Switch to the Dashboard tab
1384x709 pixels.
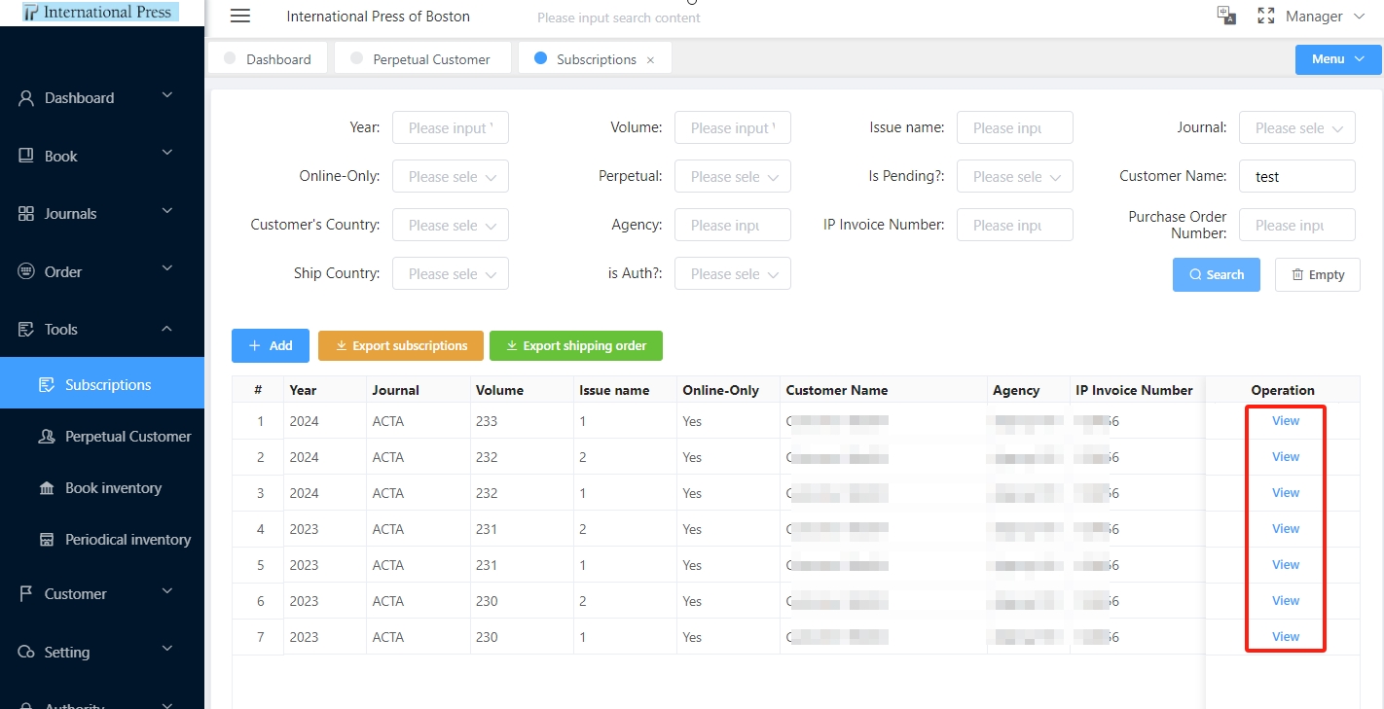click(x=268, y=58)
